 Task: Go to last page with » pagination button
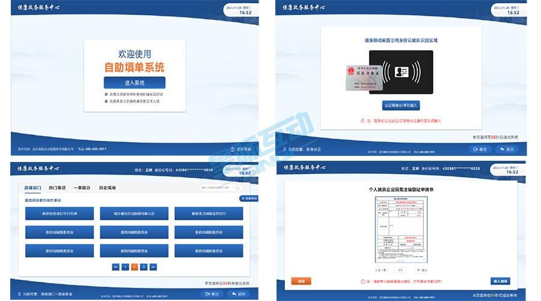click(x=153, y=267)
